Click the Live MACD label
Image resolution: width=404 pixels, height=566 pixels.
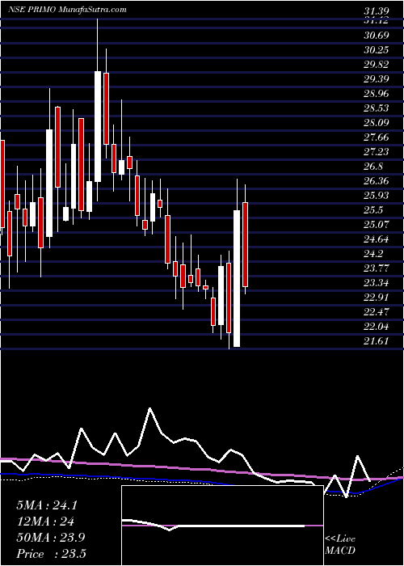(340, 545)
